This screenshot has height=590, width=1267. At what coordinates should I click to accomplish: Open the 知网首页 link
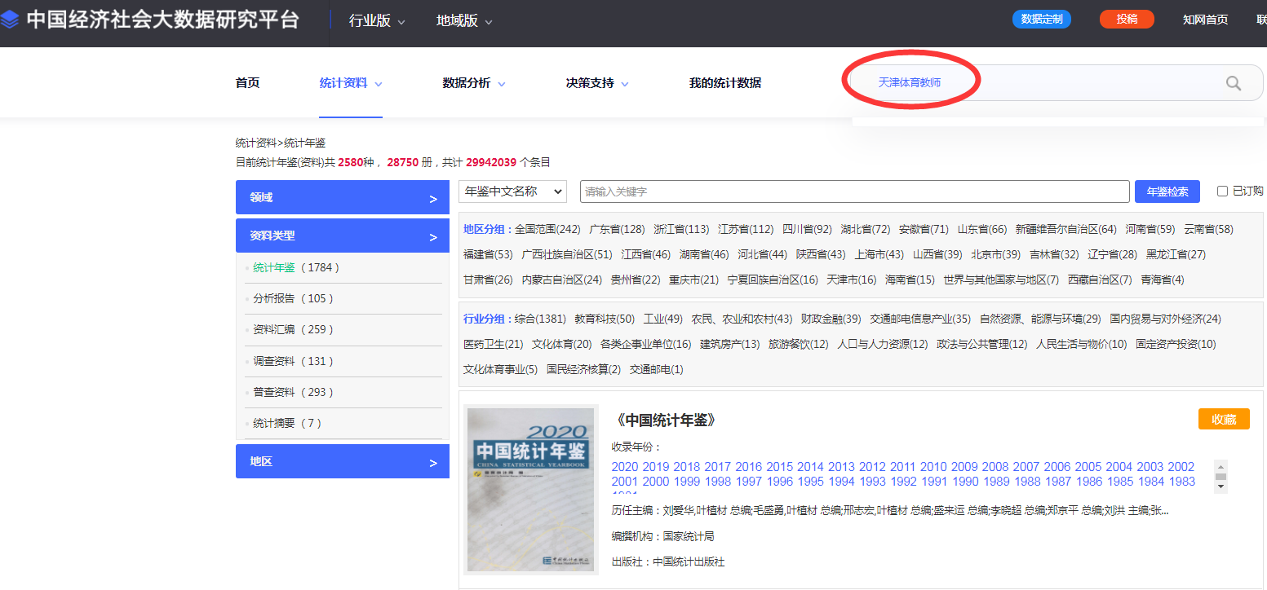(x=1205, y=20)
